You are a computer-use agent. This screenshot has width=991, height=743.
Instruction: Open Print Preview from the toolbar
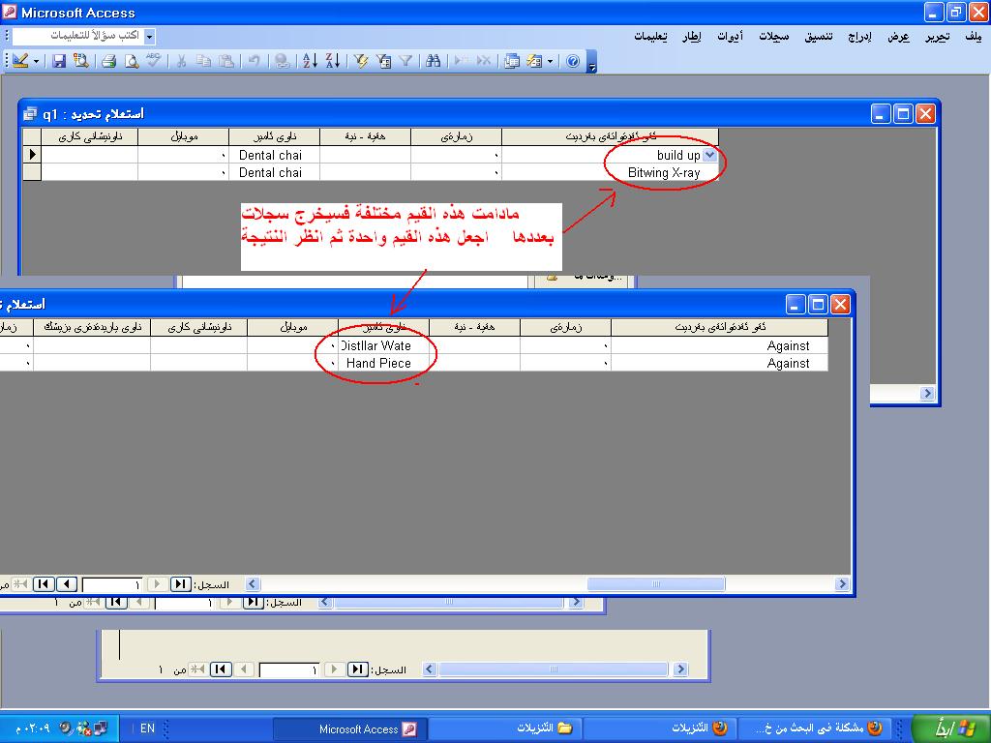[131, 61]
